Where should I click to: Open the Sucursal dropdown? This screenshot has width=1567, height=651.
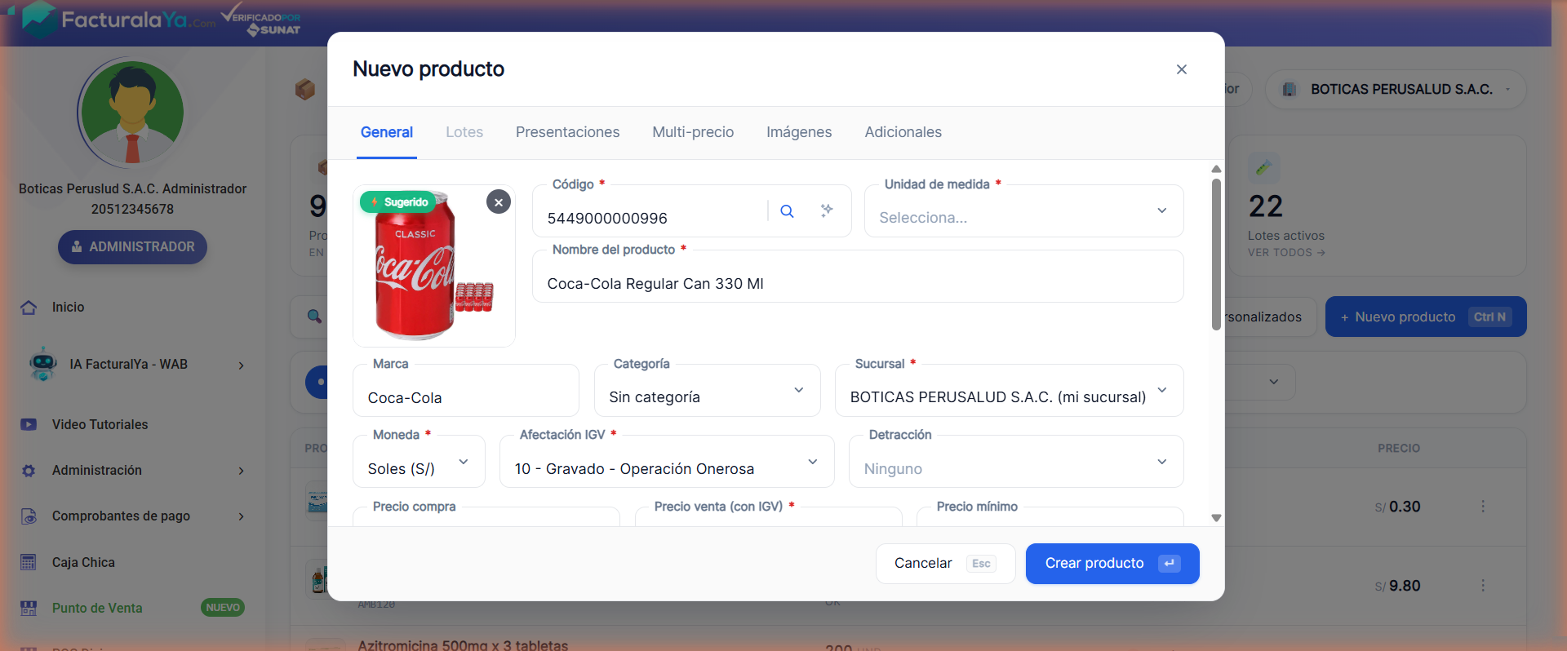pyautogui.click(x=1009, y=391)
